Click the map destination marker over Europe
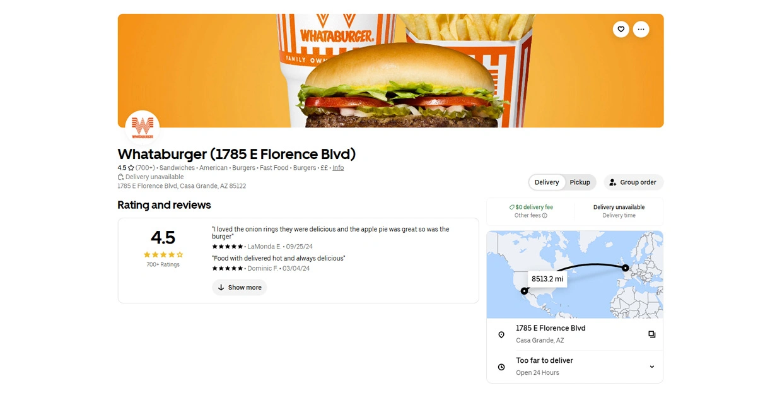758x400 pixels. 625,268
